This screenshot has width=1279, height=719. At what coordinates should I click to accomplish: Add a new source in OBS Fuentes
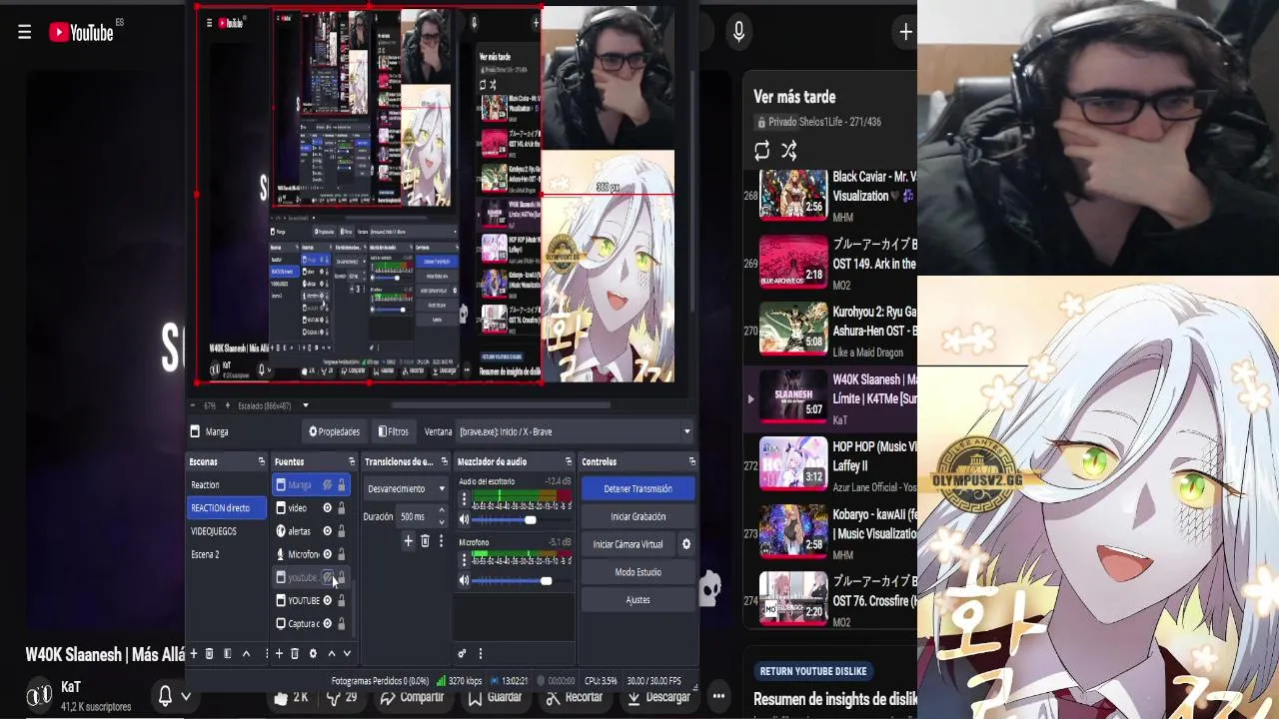(x=279, y=653)
